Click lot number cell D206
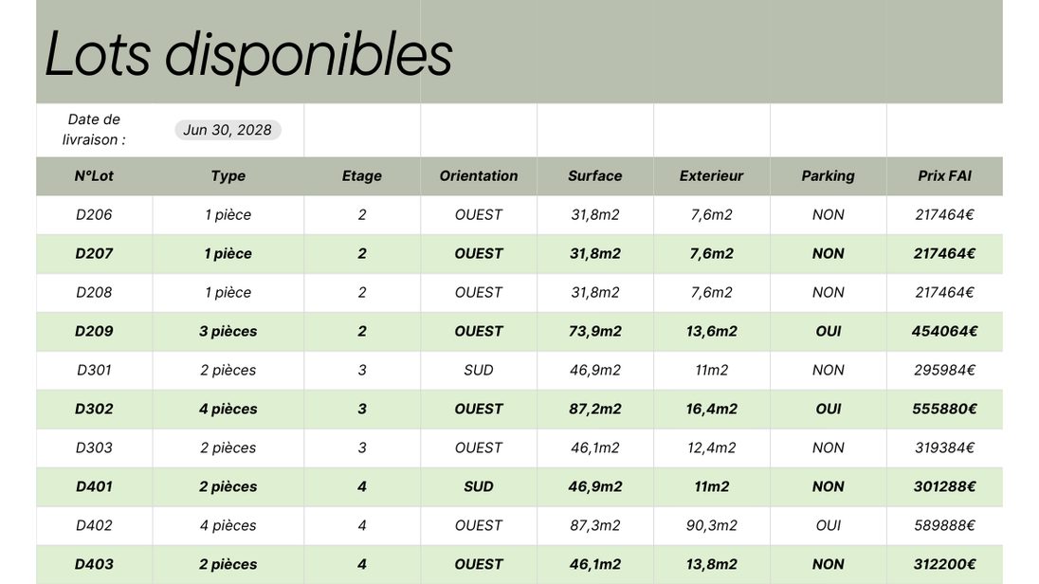The height and width of the screenshot is (584, 1039). tap(94, 215)
